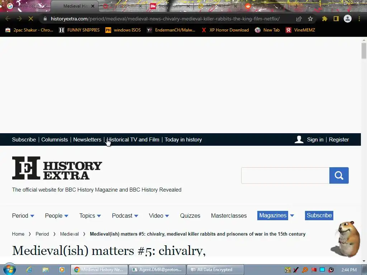Click the blue Subscribe button in main nav
This screenshot has height=275, width=367.
point(319,215)
